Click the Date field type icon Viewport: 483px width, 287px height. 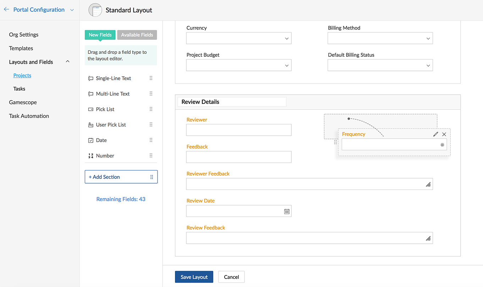pyautogui.click(x=90, y=140)
